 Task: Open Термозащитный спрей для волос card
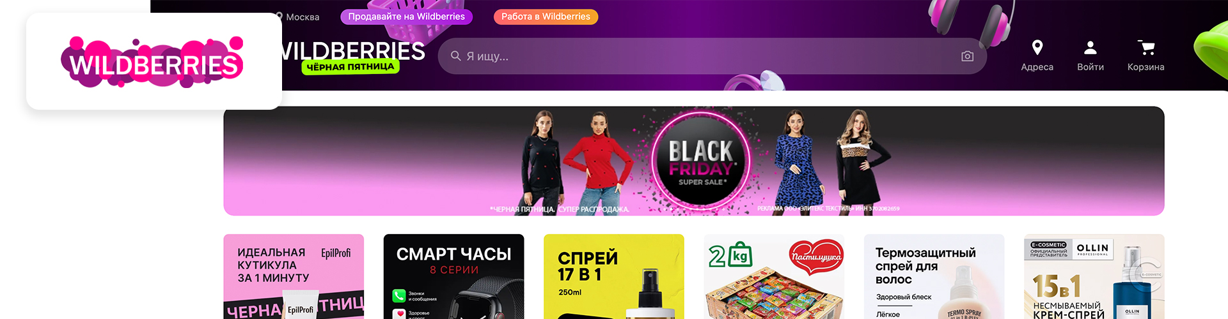[934, 276]
